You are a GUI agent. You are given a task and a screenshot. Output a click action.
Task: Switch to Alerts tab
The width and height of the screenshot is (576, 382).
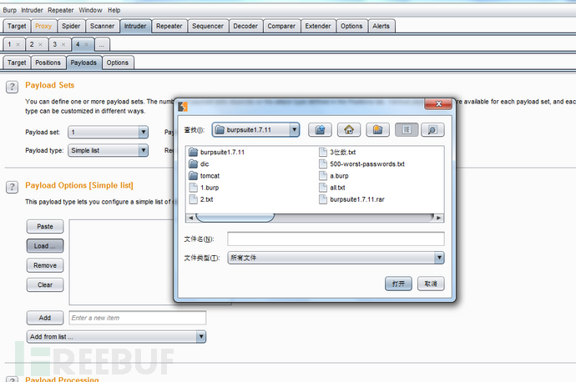pyautogui.click(x=381, y=26)
